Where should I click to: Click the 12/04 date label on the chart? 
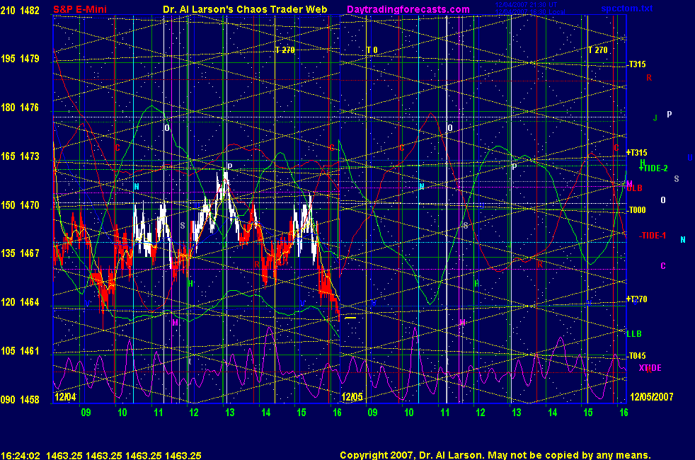pos(65,396)
